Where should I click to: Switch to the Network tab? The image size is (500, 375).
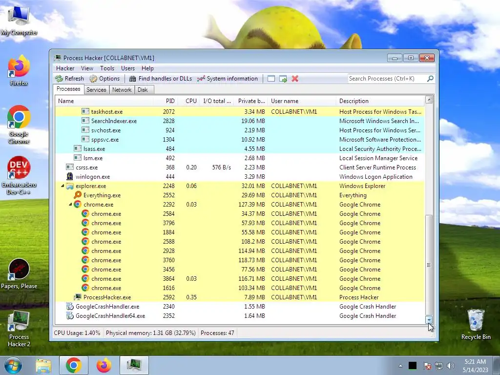tap(122, 90)
